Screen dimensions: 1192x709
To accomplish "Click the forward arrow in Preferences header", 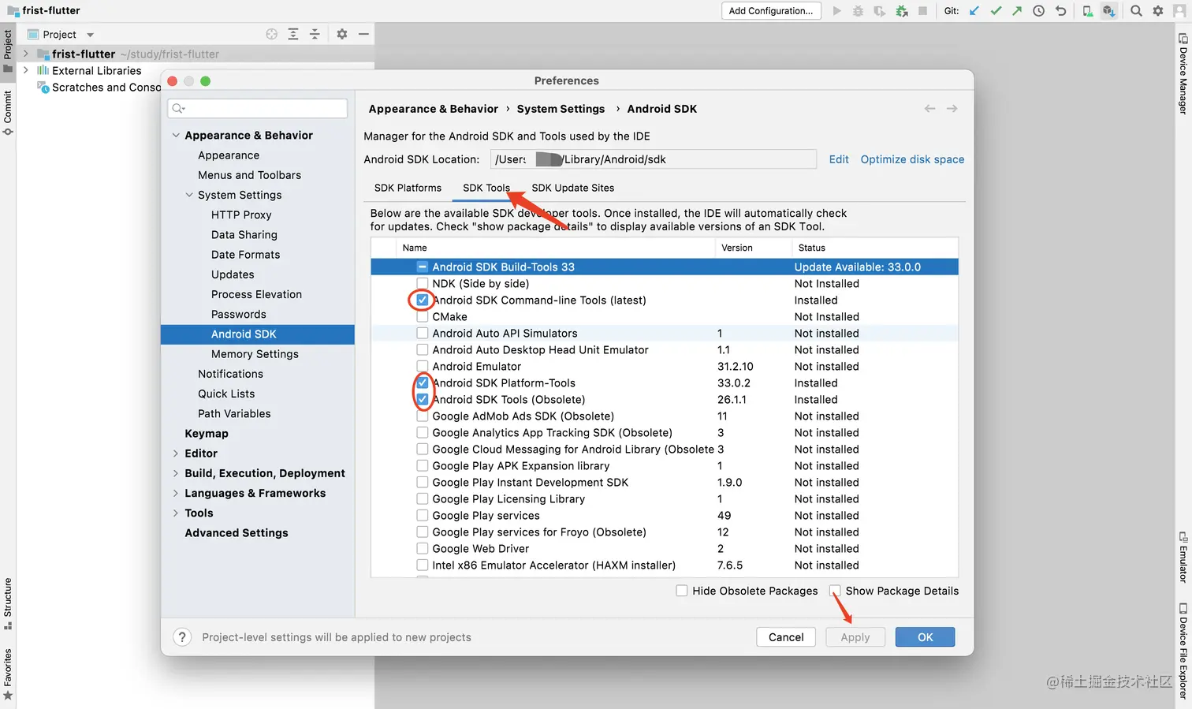I will (952, 109).
